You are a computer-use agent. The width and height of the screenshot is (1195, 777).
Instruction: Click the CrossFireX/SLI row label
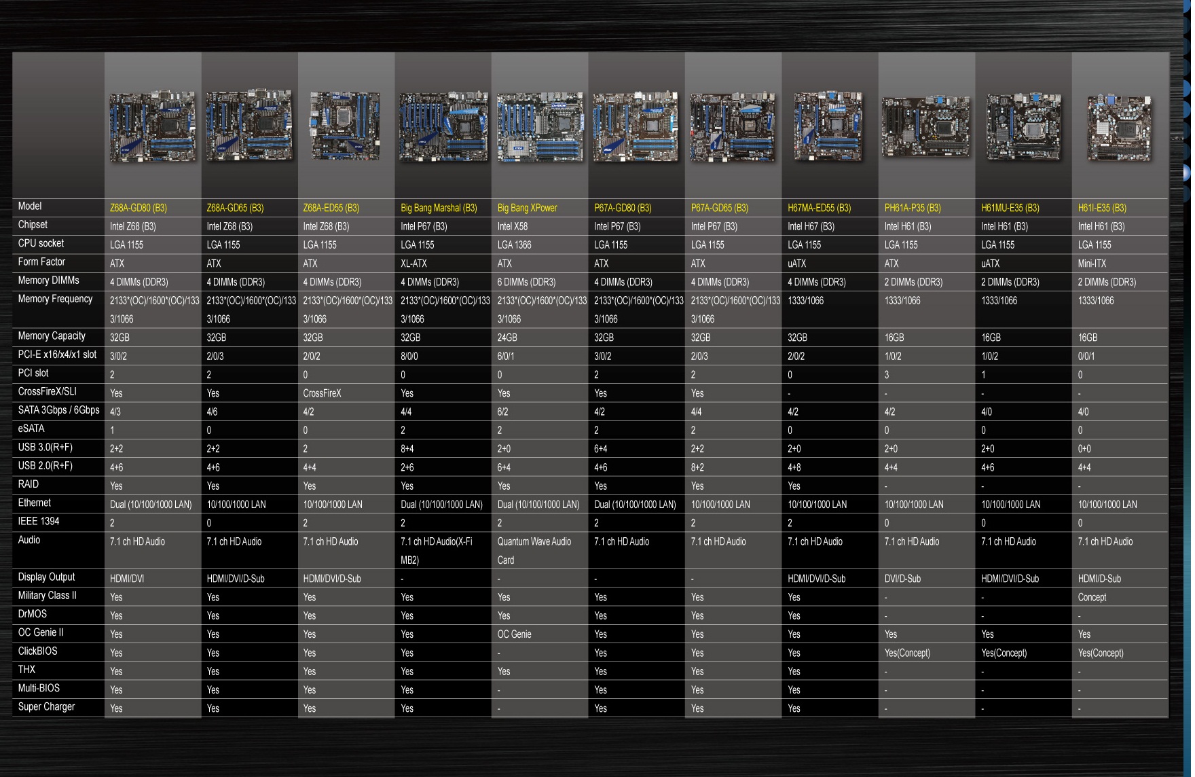(x=47, y=391)
